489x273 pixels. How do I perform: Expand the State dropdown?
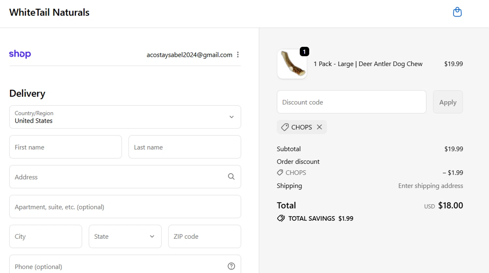pos(125,236)
